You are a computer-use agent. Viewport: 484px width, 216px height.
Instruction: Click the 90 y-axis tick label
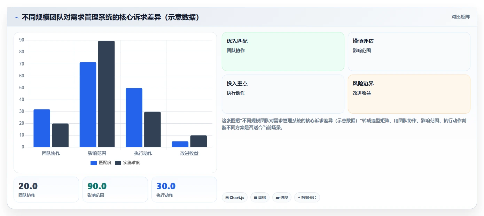[22, 40]
